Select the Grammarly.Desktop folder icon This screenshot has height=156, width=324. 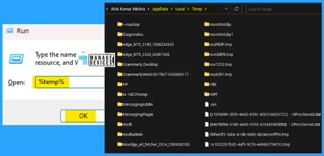click(x=120, y=64)
